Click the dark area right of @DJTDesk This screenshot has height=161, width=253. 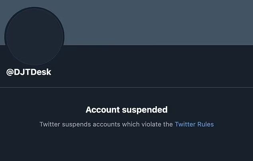point(152,72)
